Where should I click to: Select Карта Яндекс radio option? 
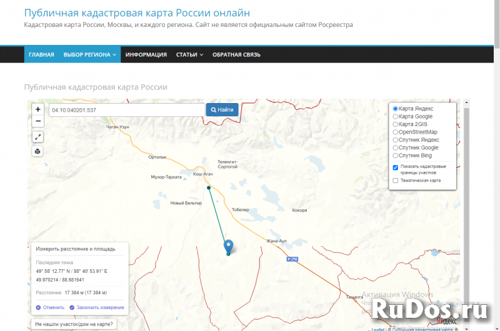pyautogui.click(x=396, y=109)
